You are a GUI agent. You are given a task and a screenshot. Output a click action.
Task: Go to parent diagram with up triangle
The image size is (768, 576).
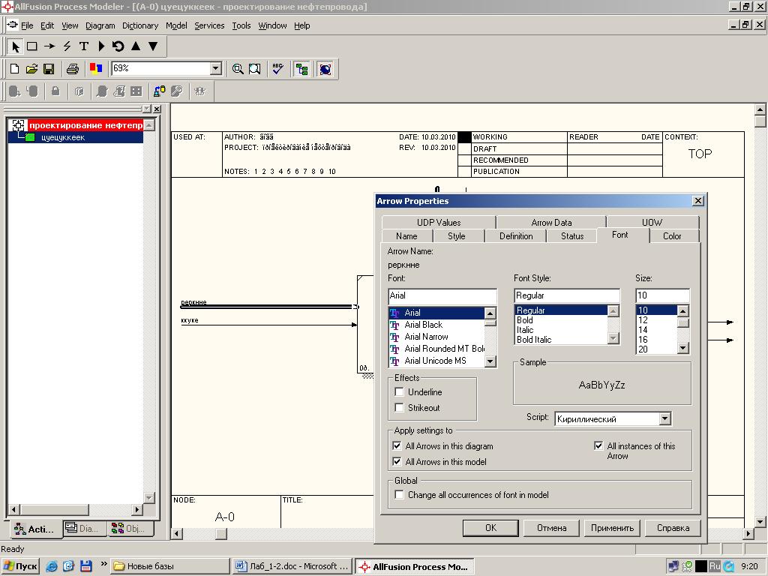click(136, 46)
